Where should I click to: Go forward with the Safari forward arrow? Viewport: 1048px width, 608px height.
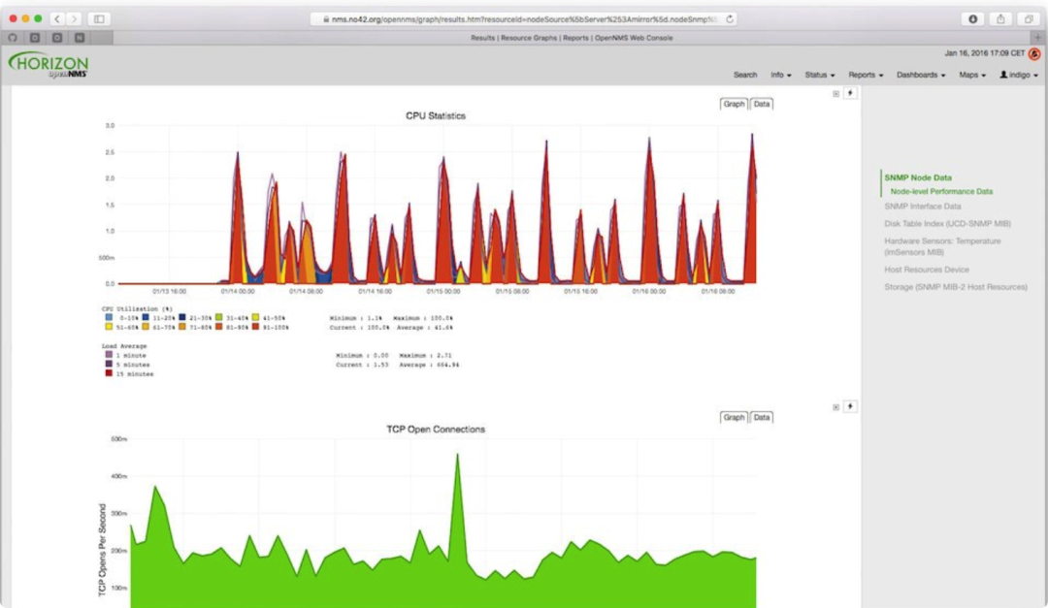74,18
